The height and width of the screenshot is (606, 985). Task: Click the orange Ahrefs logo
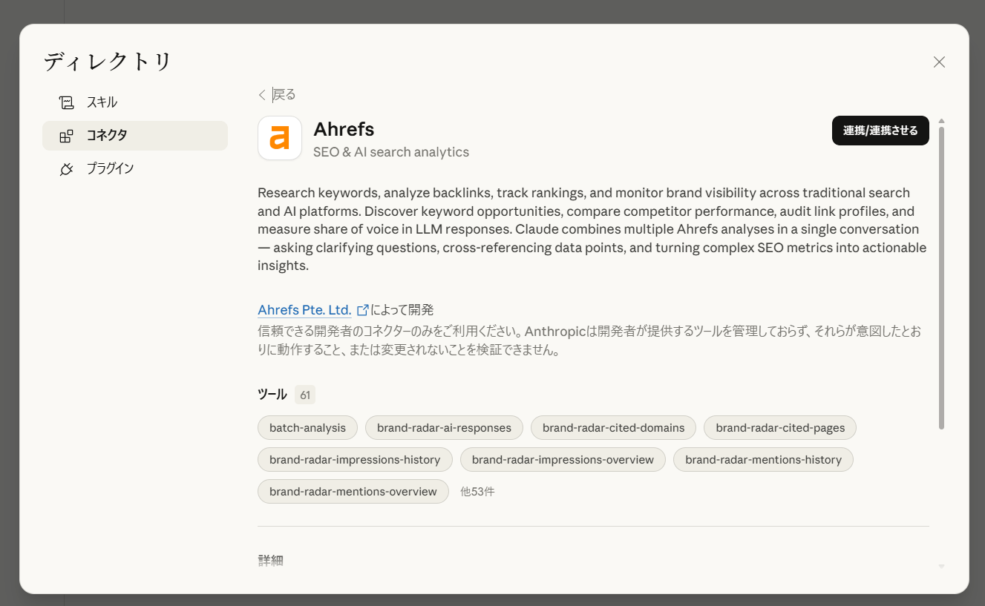pos(279,138)
